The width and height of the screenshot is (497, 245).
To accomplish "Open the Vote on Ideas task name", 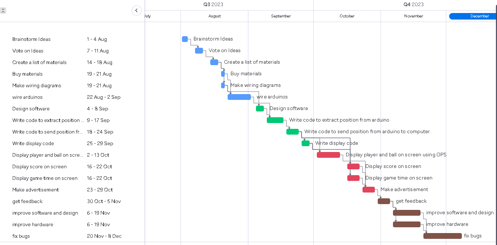I will (28, 51).
